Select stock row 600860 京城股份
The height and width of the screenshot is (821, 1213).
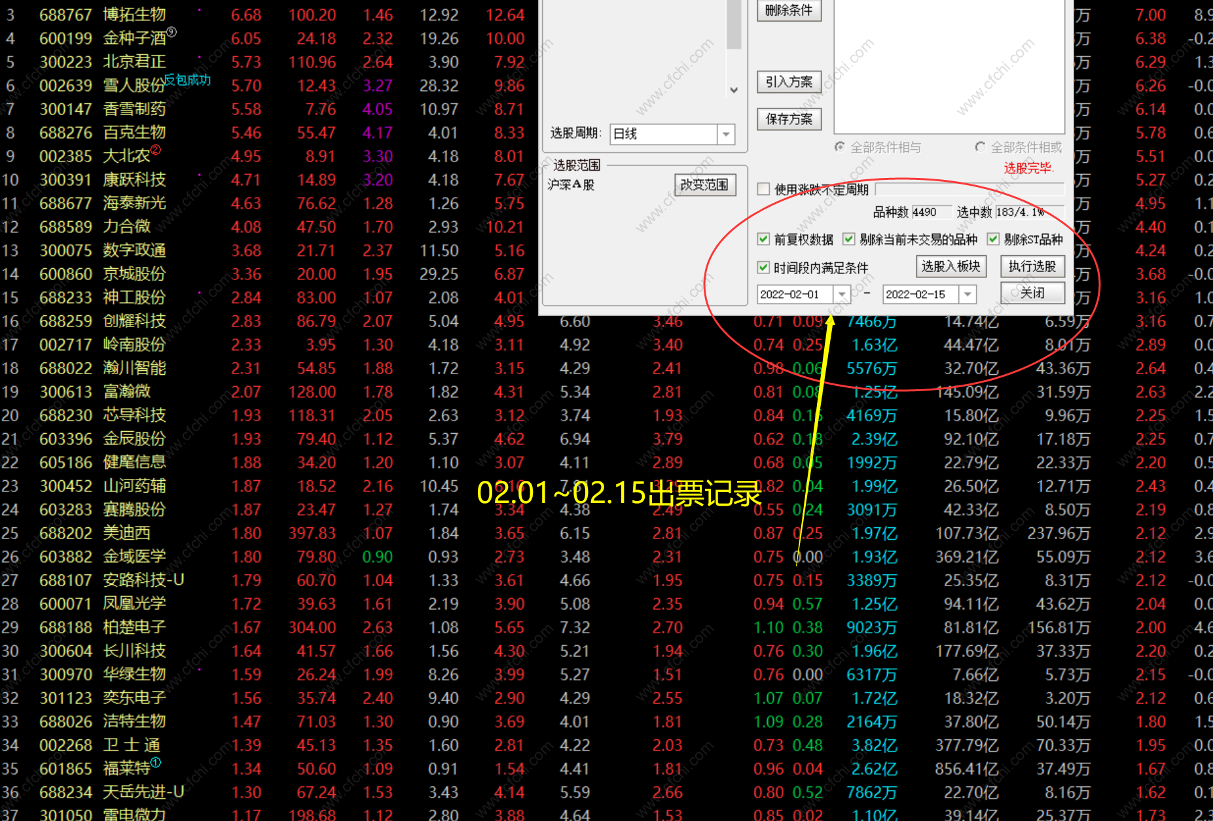[x=102, y=273]
